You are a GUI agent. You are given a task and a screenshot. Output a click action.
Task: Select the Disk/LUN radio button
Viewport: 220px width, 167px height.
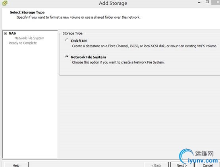[x=67, y=40]
